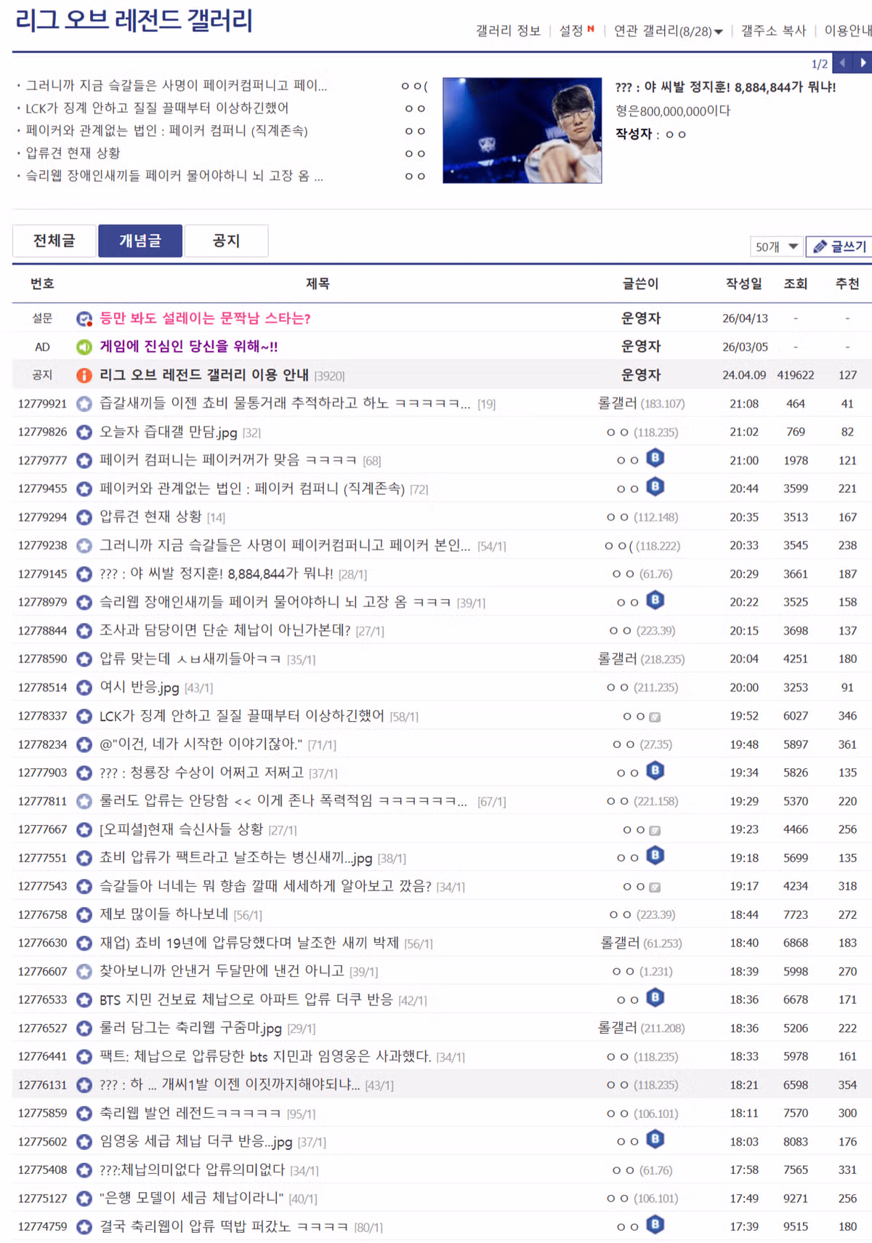Image resolution: width=872 pixels, height=1243 pixels.
Task: Open post 페이커 컴퍼니는 페이커꺼가 맞음 ㅋㅋㅋㅋ
Action: [x=227, y=460]
